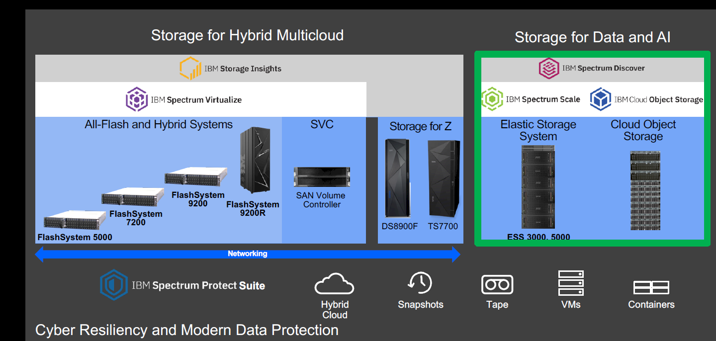Click the 'FlashSystem 7200' label
Image resolution: width=716 pixels, height=341 pixels.
[x=136, y=218]
